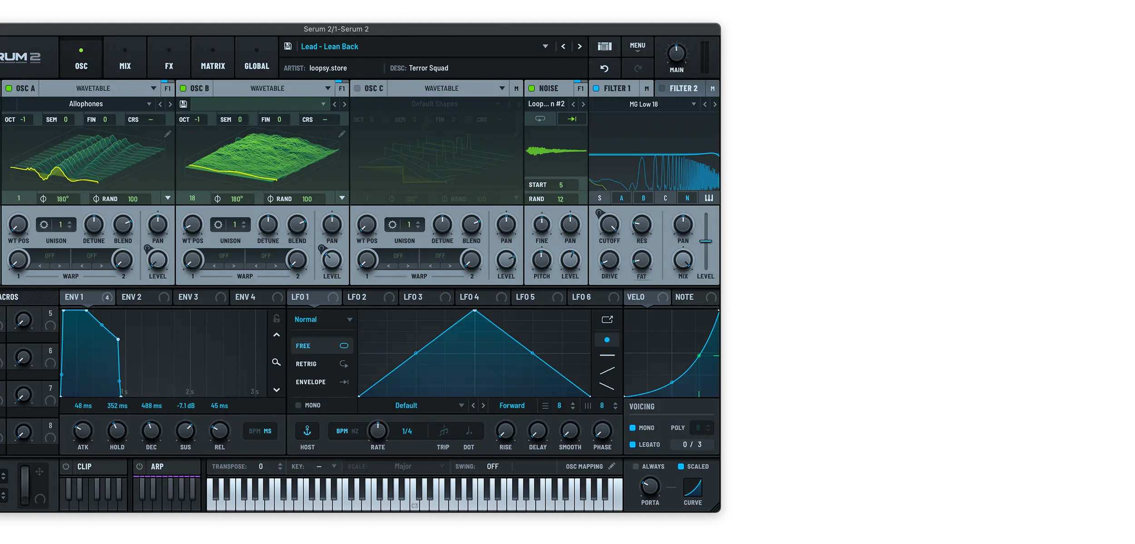Screen dimensions: 1135x544
Task: Enable porta ALWAYS checkbox
Action: click(x=636, y=466)
